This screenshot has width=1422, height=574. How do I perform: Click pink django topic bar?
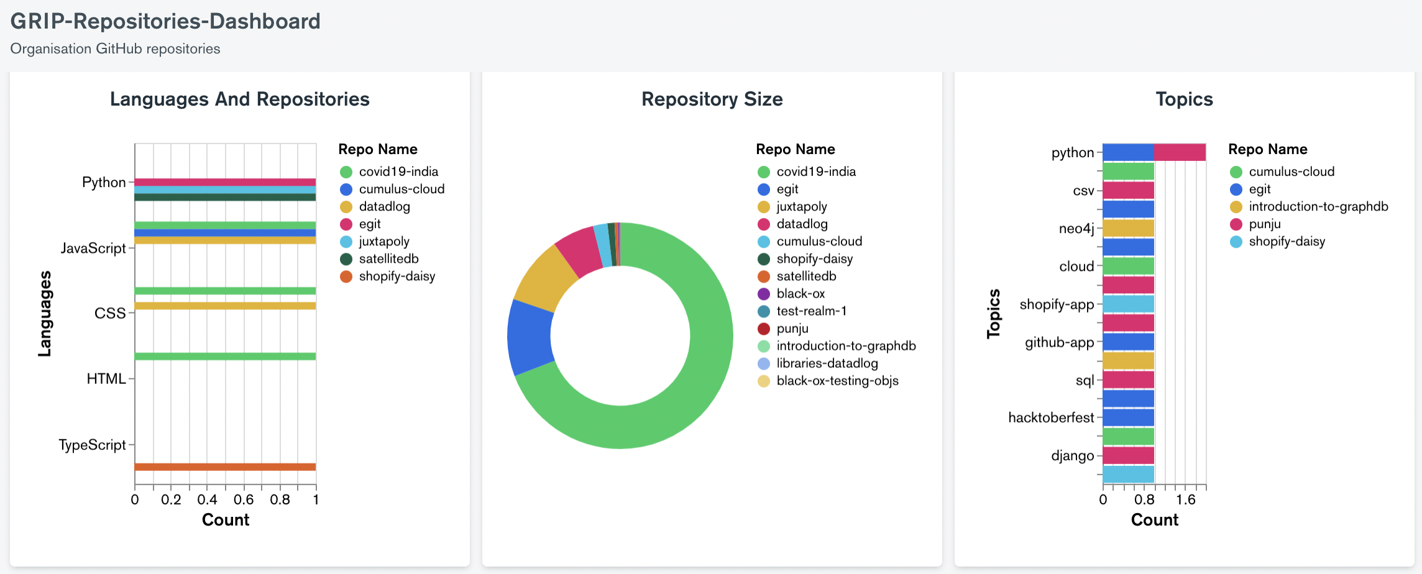pos(1129,455)
